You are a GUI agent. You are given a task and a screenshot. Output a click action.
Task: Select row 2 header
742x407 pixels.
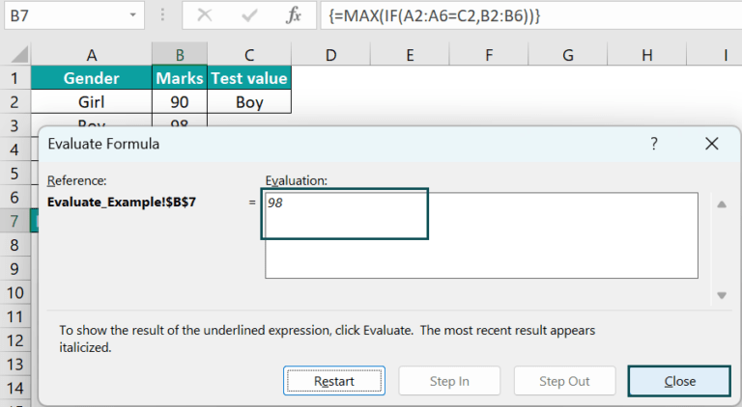pyautogui.click(x=14, y=102)
